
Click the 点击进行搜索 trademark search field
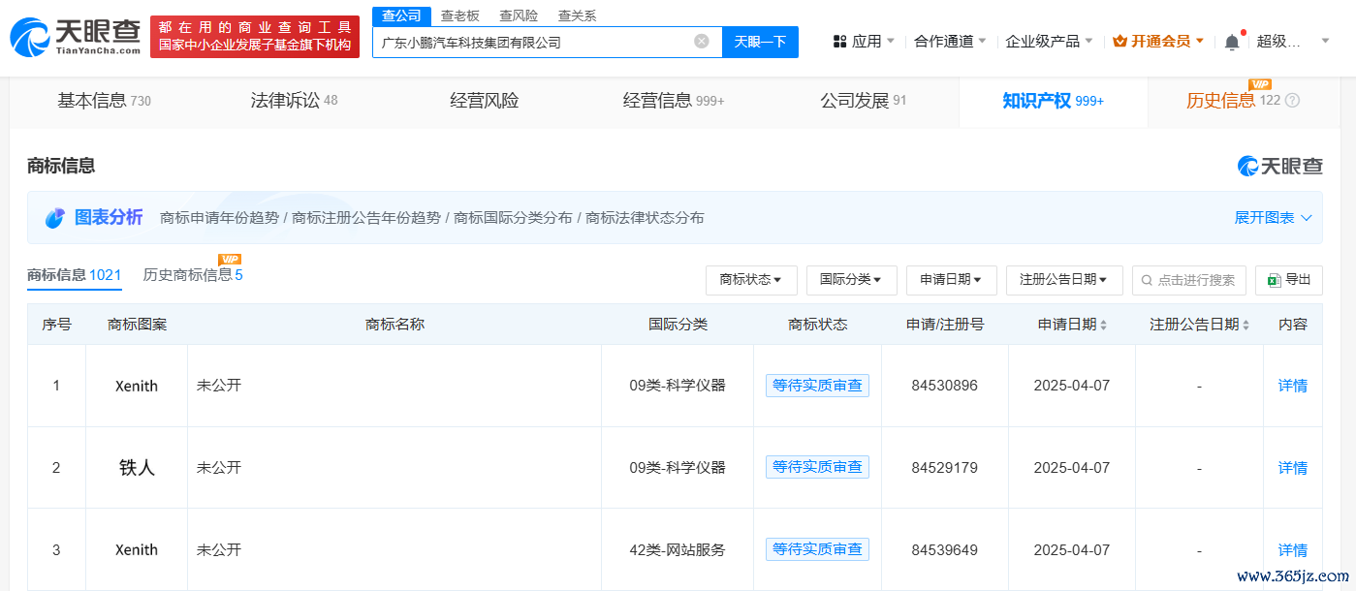1189,280
